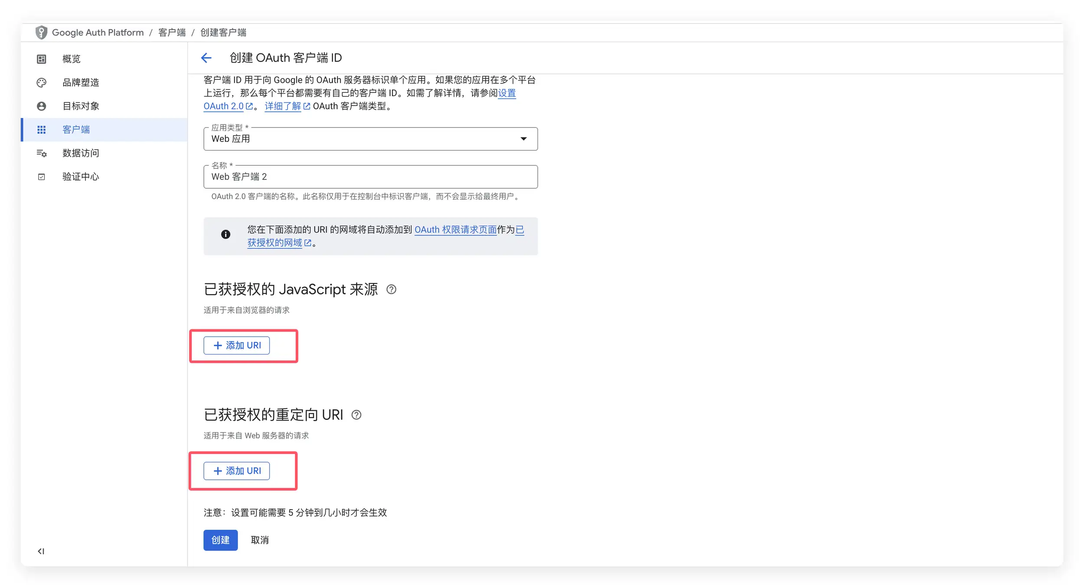Screen dimensions: 1084x587
Task: Click 添加 URI under JavaScript 来源
Action: pyautogui.click(x=236, y=345)
